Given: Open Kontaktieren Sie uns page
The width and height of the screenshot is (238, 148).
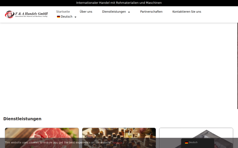Looking at the screenshot, I should (x=187, y=11).
